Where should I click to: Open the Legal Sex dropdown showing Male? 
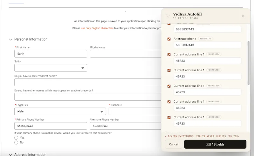point(60,111)
